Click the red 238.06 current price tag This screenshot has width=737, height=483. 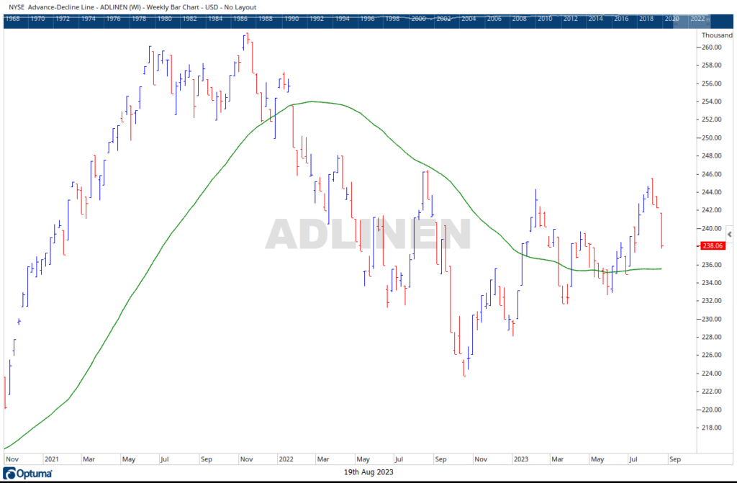(x=713, y=245)
